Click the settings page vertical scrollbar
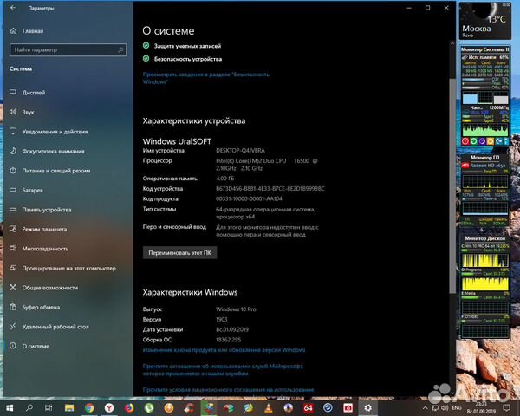 coord(452,185)
